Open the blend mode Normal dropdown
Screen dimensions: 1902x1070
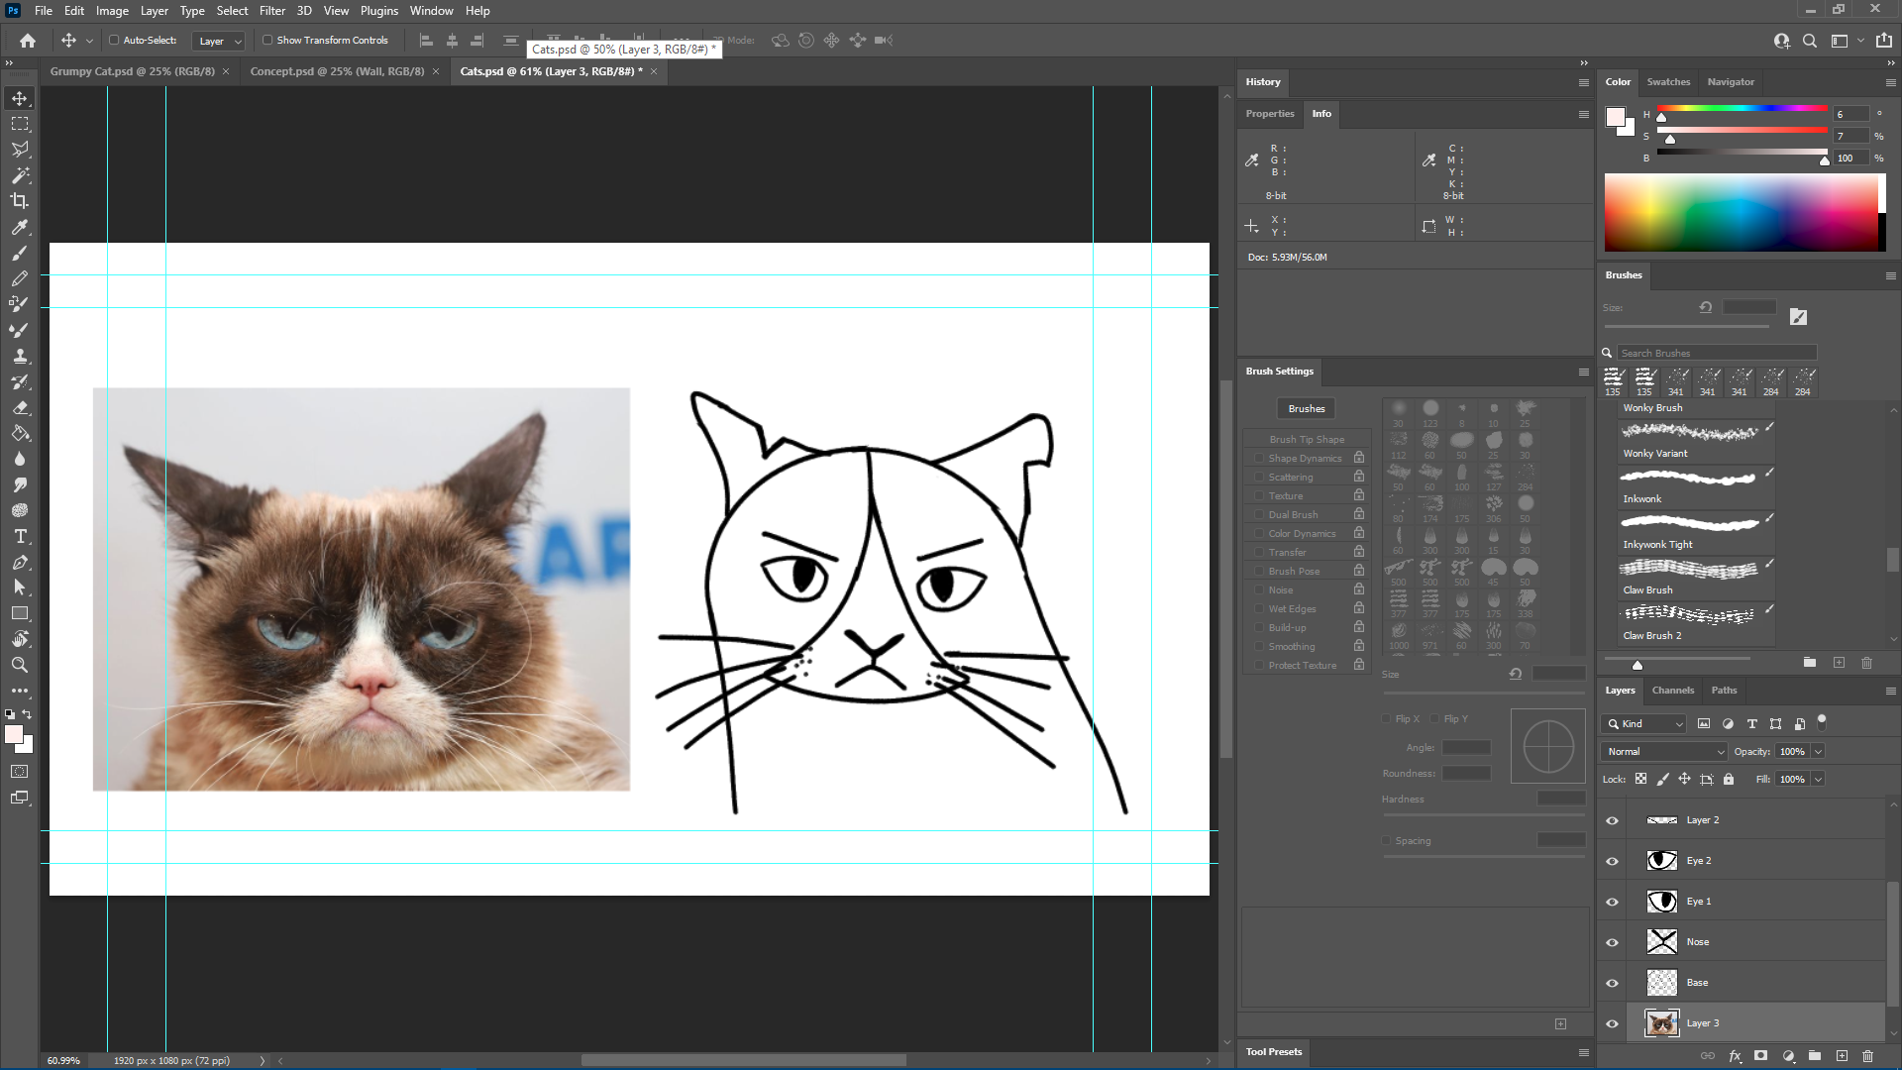pyautogui.click(x=1664, y=752)
